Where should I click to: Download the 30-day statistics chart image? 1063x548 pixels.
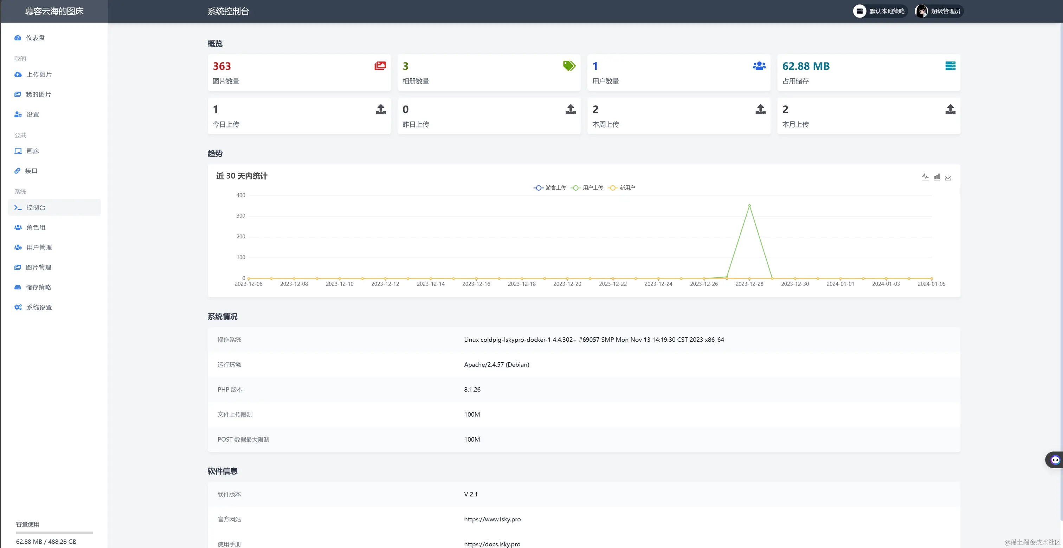[x=948, y=177]
